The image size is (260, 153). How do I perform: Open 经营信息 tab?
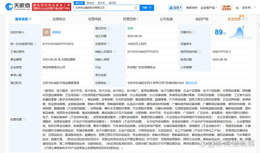click(130, 19)
